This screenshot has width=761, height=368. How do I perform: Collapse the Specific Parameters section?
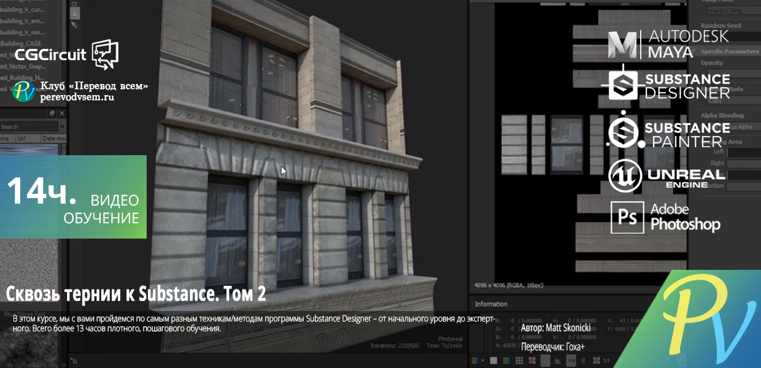click(x=729, y=52)
